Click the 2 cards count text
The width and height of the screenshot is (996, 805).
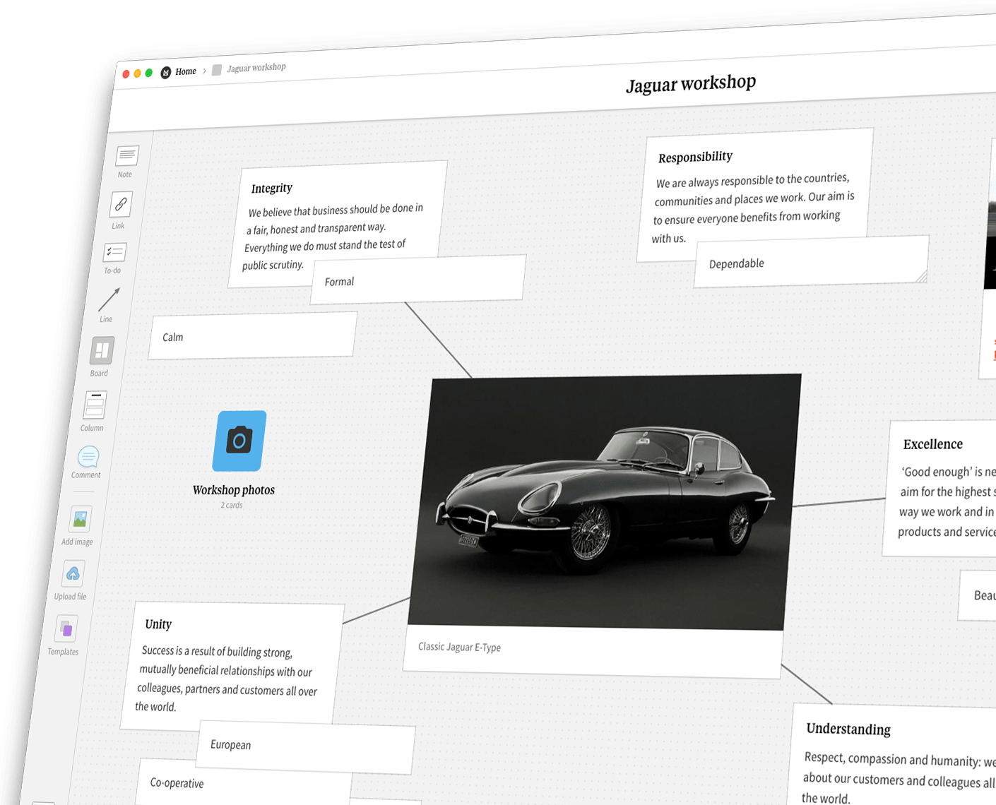coord(232,505)
